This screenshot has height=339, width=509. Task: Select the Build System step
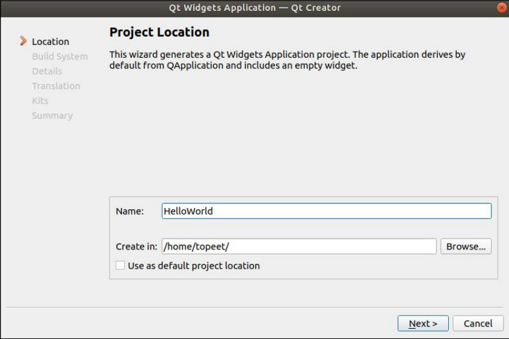pyautogui.click(x=60, y=56)
